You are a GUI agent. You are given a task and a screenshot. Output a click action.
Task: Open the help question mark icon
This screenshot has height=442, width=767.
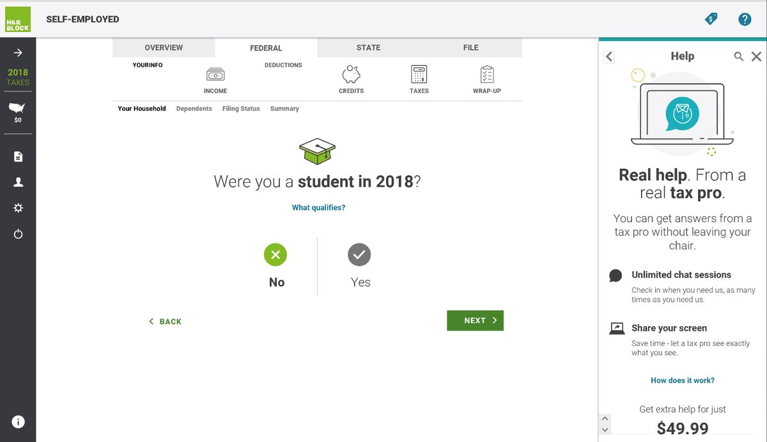[x=745, y=19]
